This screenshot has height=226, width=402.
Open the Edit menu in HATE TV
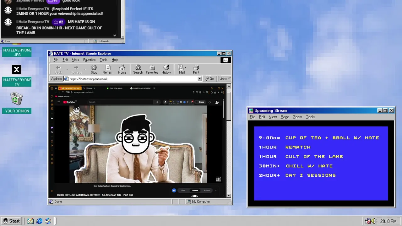[65, 60]
